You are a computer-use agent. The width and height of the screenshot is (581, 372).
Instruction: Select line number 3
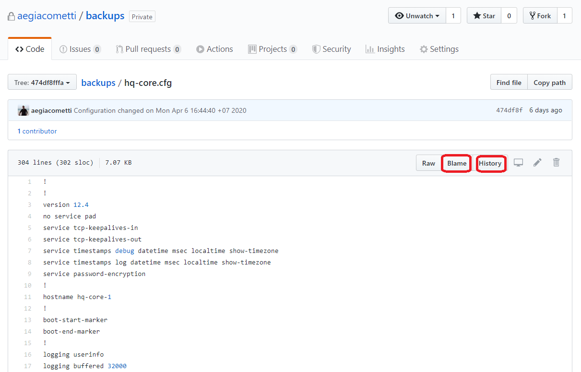point(29,205)
